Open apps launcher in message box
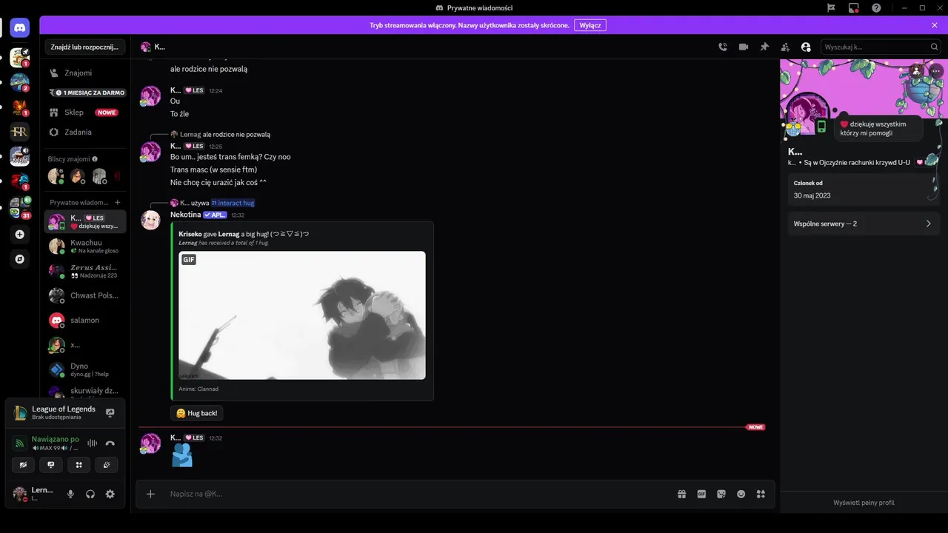The image size is (948, 533). click(761, 494)
